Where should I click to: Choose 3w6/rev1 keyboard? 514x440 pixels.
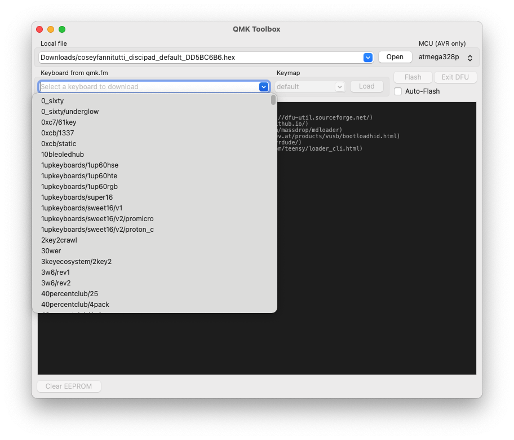pyautogui.click(x=154, y=272)
